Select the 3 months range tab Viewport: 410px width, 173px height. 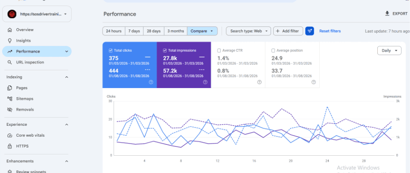(x=176, y=31)
